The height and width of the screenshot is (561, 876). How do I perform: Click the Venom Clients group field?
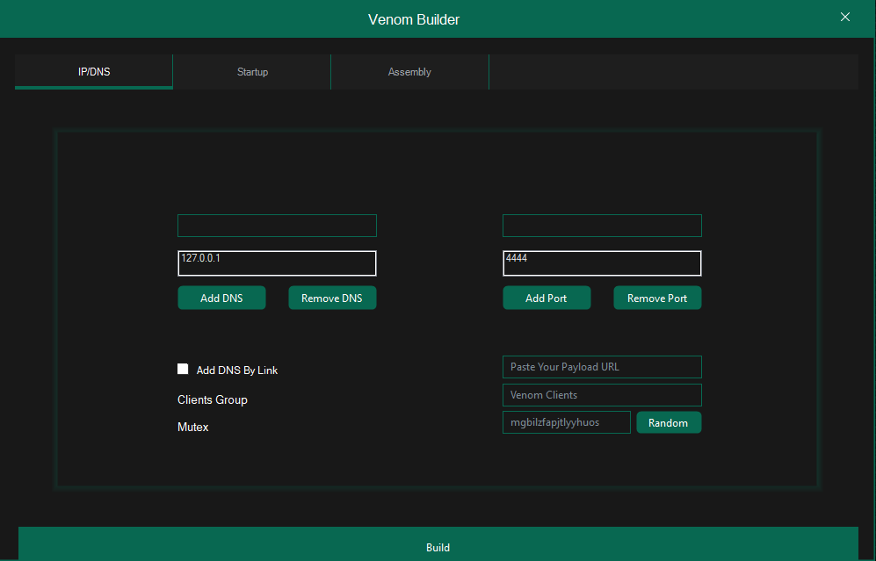(602, 395)
